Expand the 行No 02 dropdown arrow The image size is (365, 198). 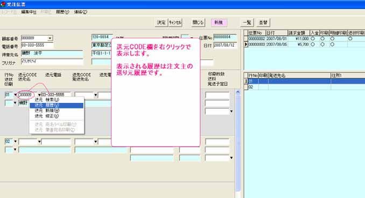tap(16, 141)
